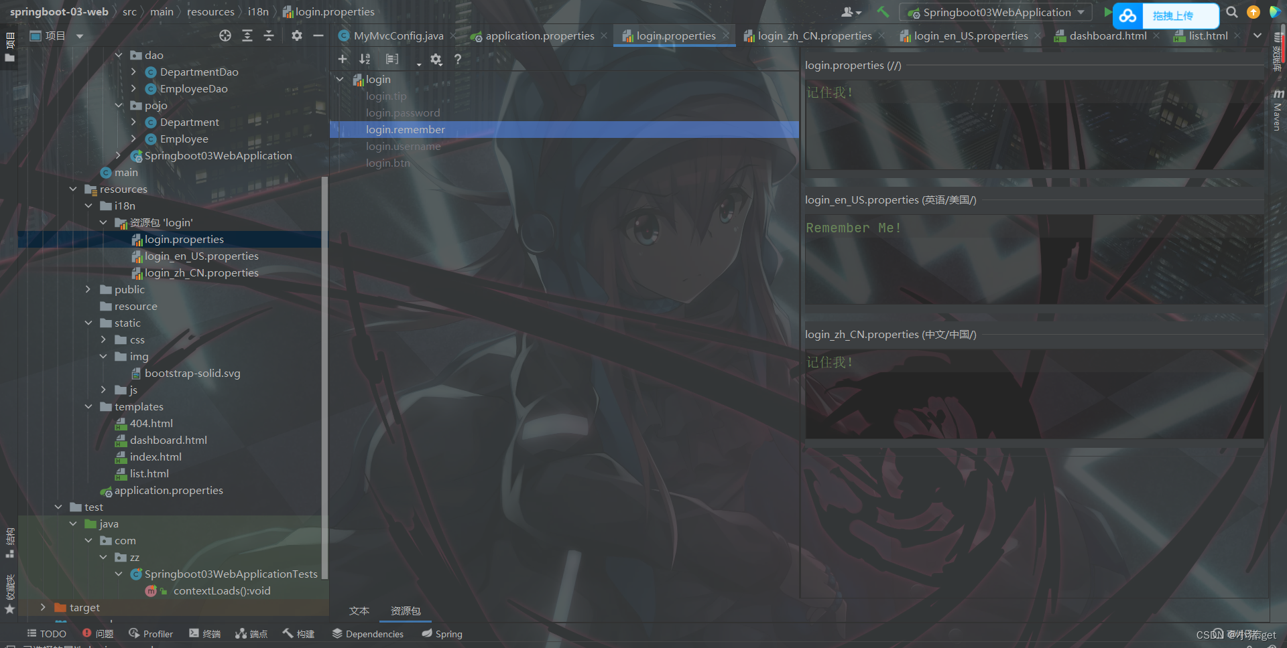Open resource bundle editor settings gear
Image resolution: width=1287 pixels, height=648 pixels.
(436, 59)
